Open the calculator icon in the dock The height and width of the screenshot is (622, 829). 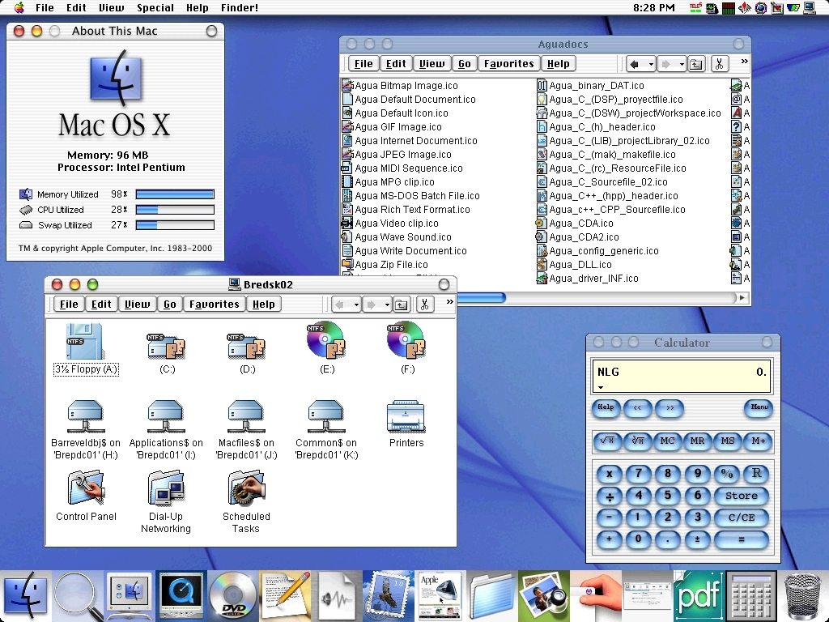coord(750,595)
